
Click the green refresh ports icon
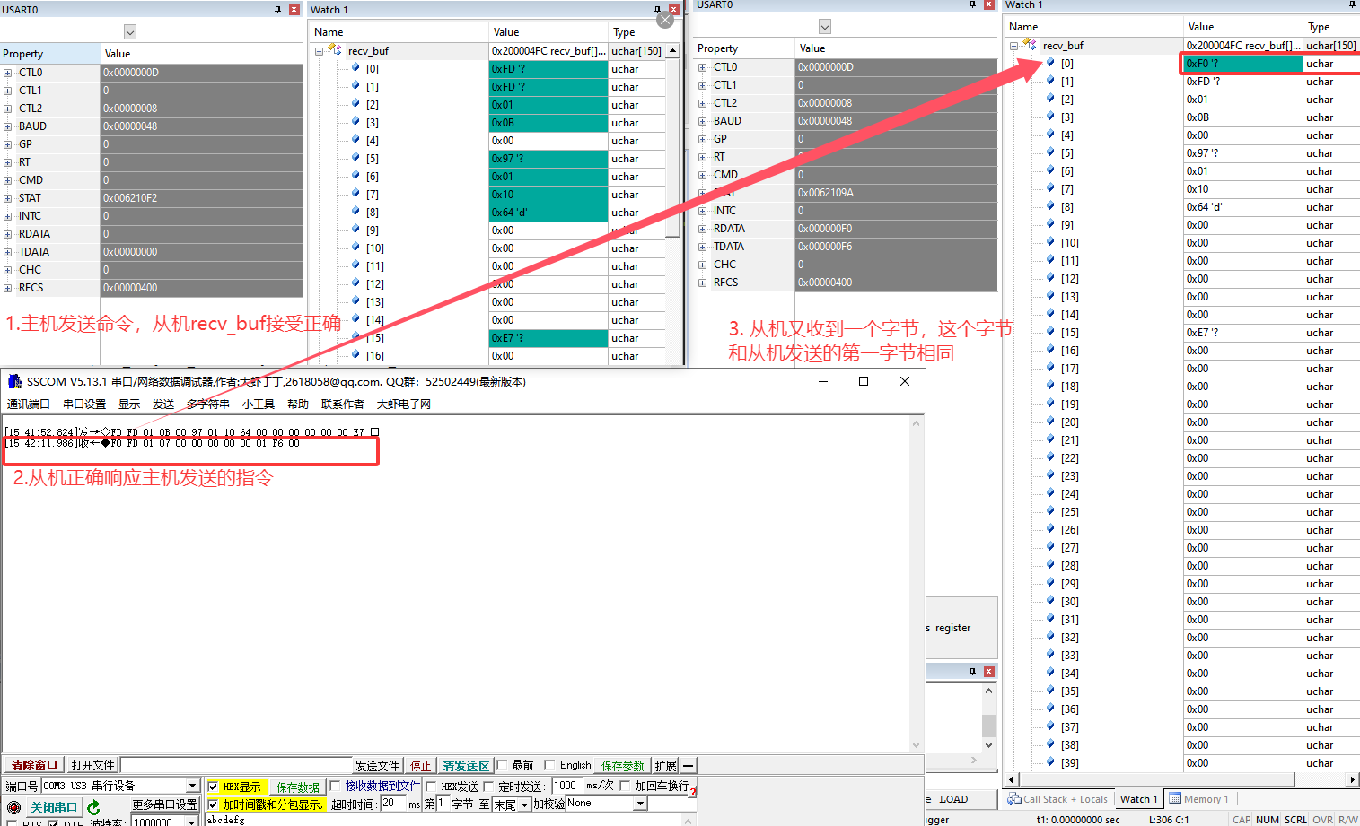tap(93, 807)
